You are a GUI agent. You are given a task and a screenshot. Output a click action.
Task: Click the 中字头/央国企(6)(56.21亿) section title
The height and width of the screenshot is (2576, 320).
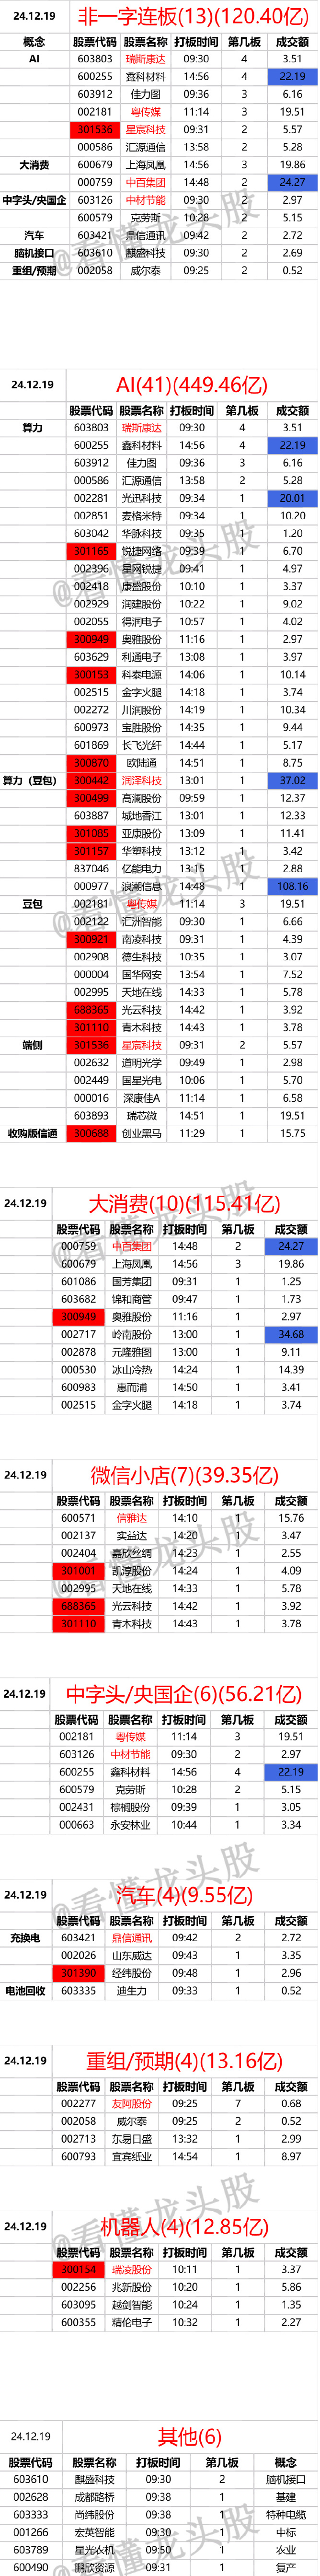(184, 1694)
